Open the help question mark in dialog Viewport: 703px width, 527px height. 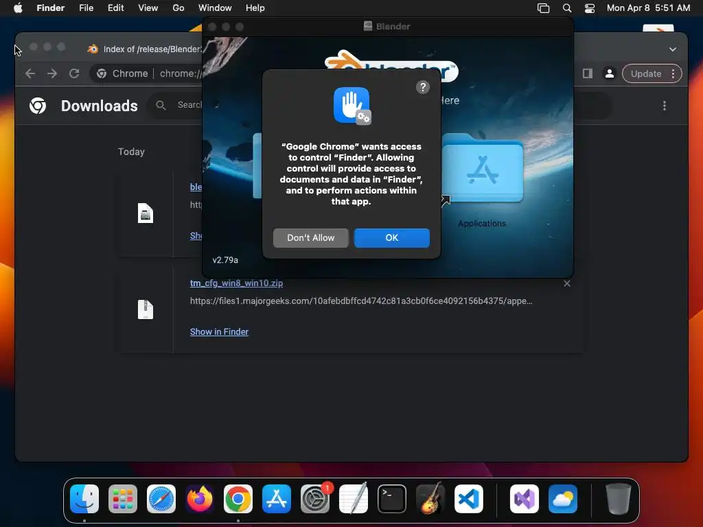tap(422, 87)
